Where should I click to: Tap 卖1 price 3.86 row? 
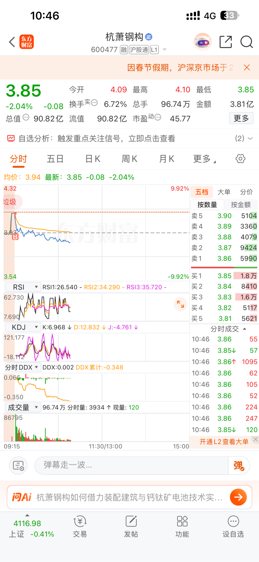coord(224,258)
